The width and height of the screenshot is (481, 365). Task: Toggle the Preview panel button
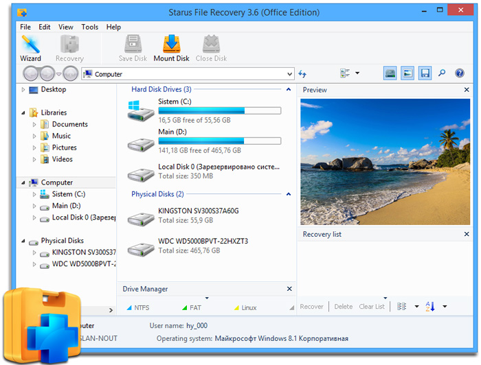407,73
